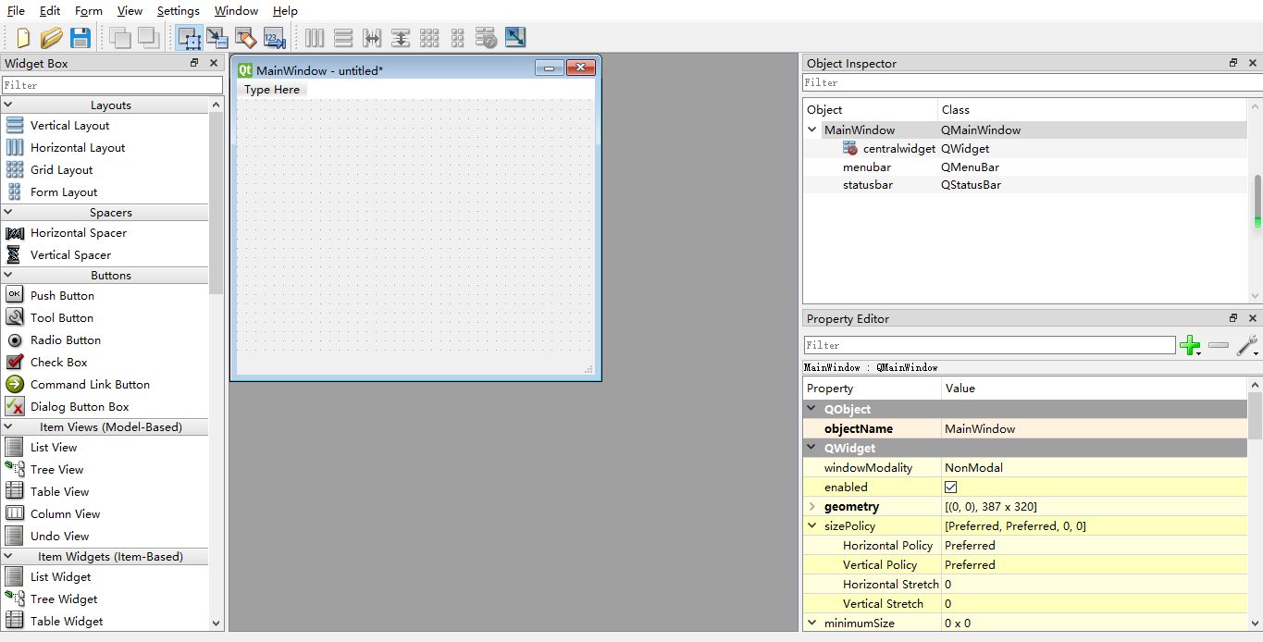Click Type Here in form menubar
This screenshot has height=642, width=1263.
(272, 90)
